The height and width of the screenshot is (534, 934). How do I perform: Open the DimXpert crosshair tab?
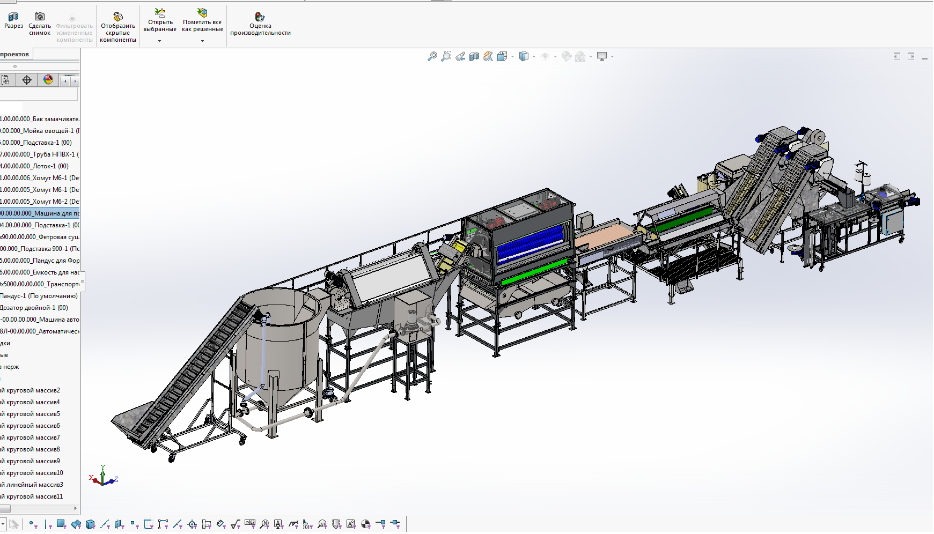pyautogui.click(x=27, y=80)
